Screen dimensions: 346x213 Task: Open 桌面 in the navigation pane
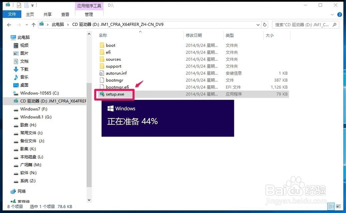[x=24, y=85]
